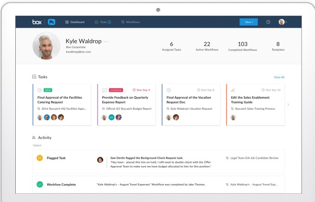
Task: Switch to the Tasks tab
Action: click(103, 22)
